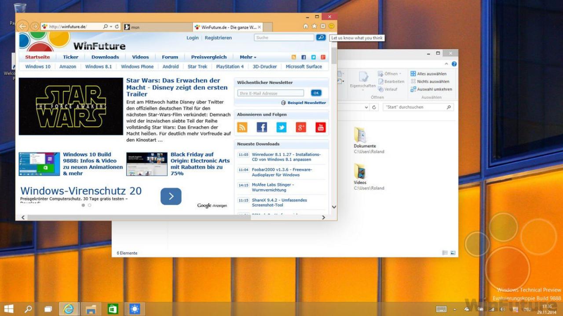
Task: Open Windows Store from taskbar
Action: click(x=113, y=309)
